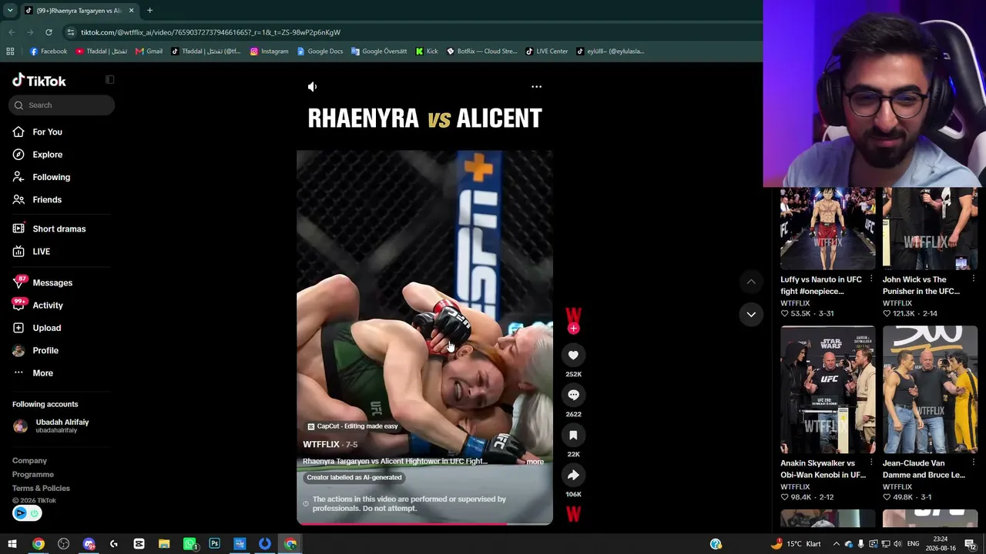This screenshot has height=554, width=986.
Task: Show hidden system tray icons
Action: point(836,544)
